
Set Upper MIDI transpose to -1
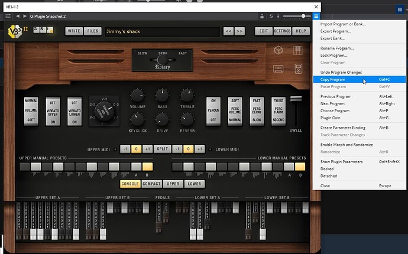pyautogui.click(x=125, y=149)
